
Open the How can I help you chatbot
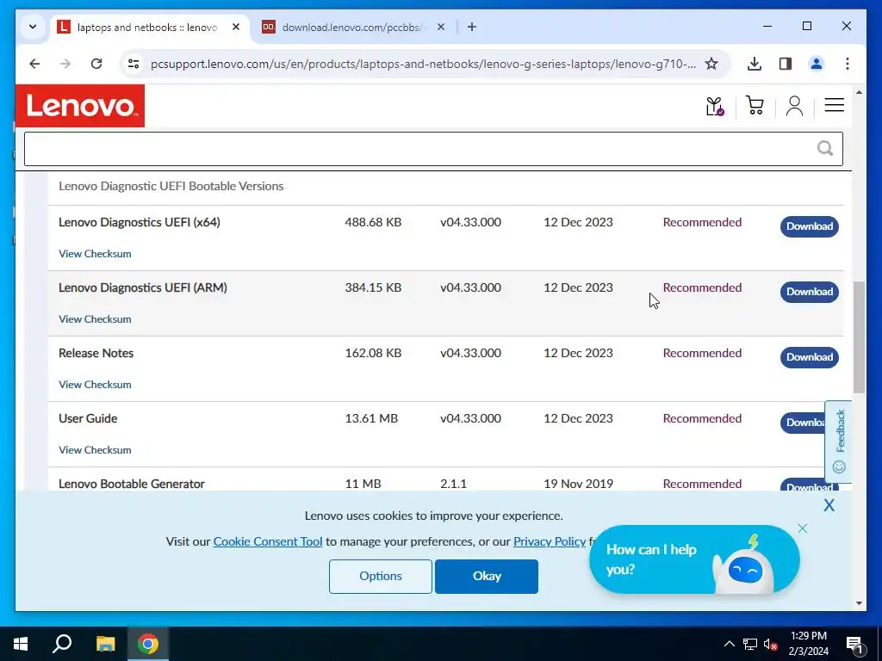[694, 559]
